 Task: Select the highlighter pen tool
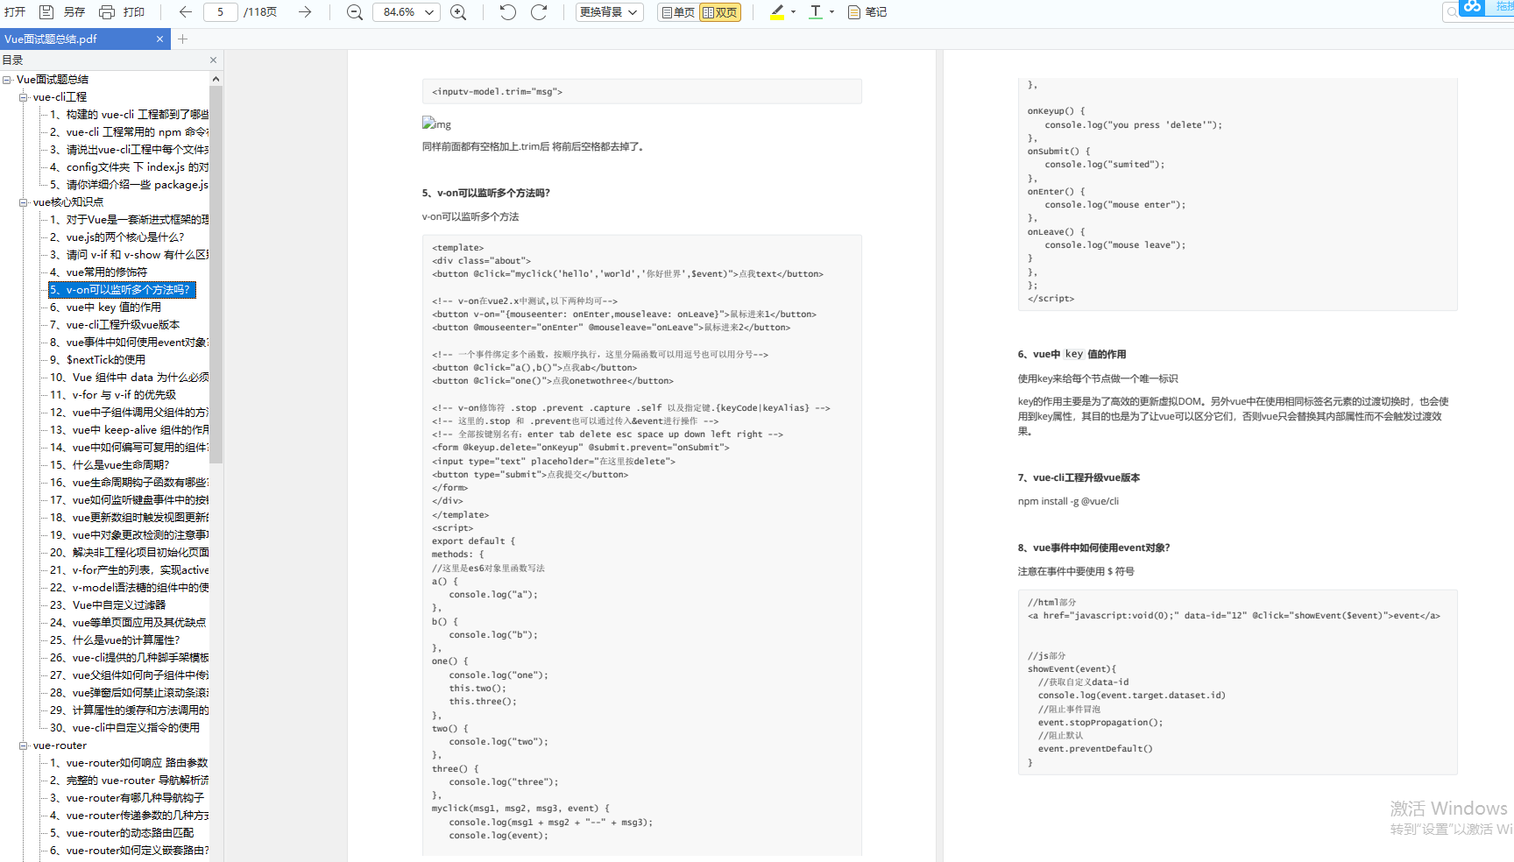tap(777, 12)
